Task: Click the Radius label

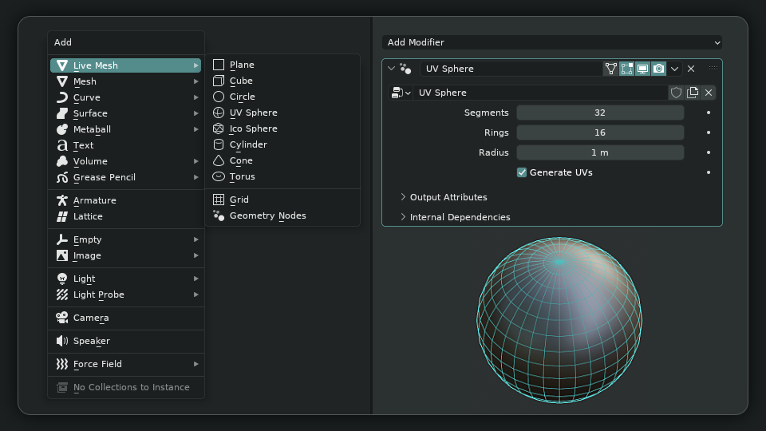Action: pyautogui.click(x=493, y=152)
